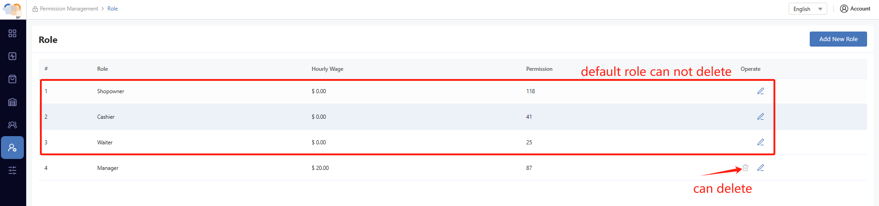
Task: Delete the Manager role
Action: tap(745, 168)
